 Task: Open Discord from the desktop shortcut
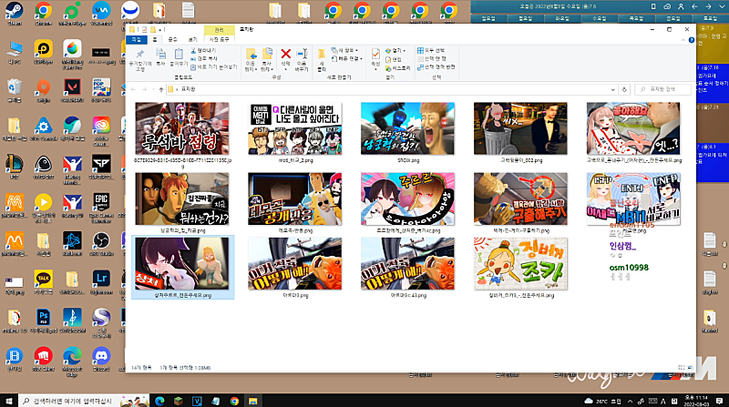[x=103, y=354]
